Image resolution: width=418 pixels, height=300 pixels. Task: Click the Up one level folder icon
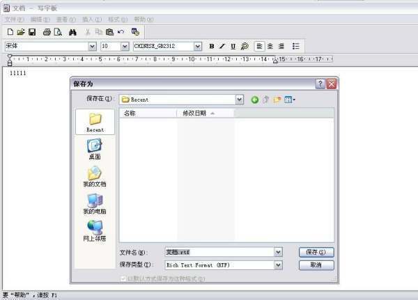[x=266, y=100]
